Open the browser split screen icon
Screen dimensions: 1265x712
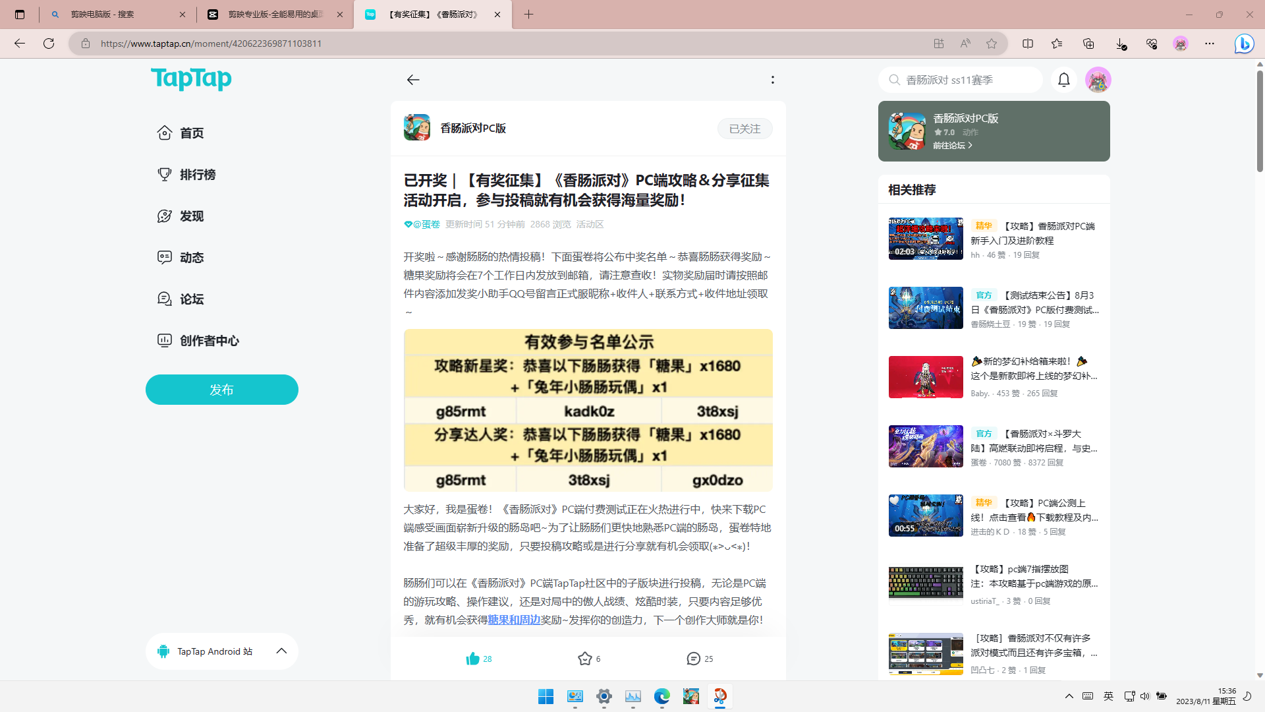point(1028,44)
